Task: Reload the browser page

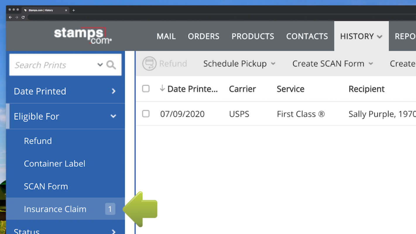Action: point(23,17)
